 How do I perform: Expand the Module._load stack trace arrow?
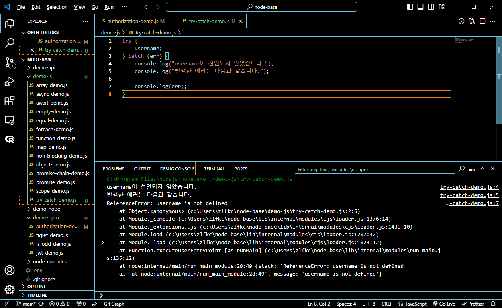click(x=103, y=243)
